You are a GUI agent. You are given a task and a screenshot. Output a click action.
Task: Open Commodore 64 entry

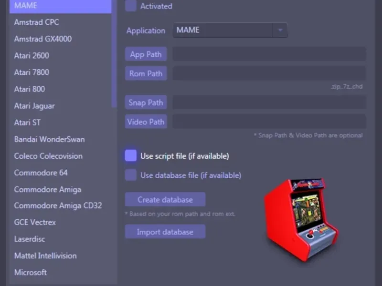(41, 173)
